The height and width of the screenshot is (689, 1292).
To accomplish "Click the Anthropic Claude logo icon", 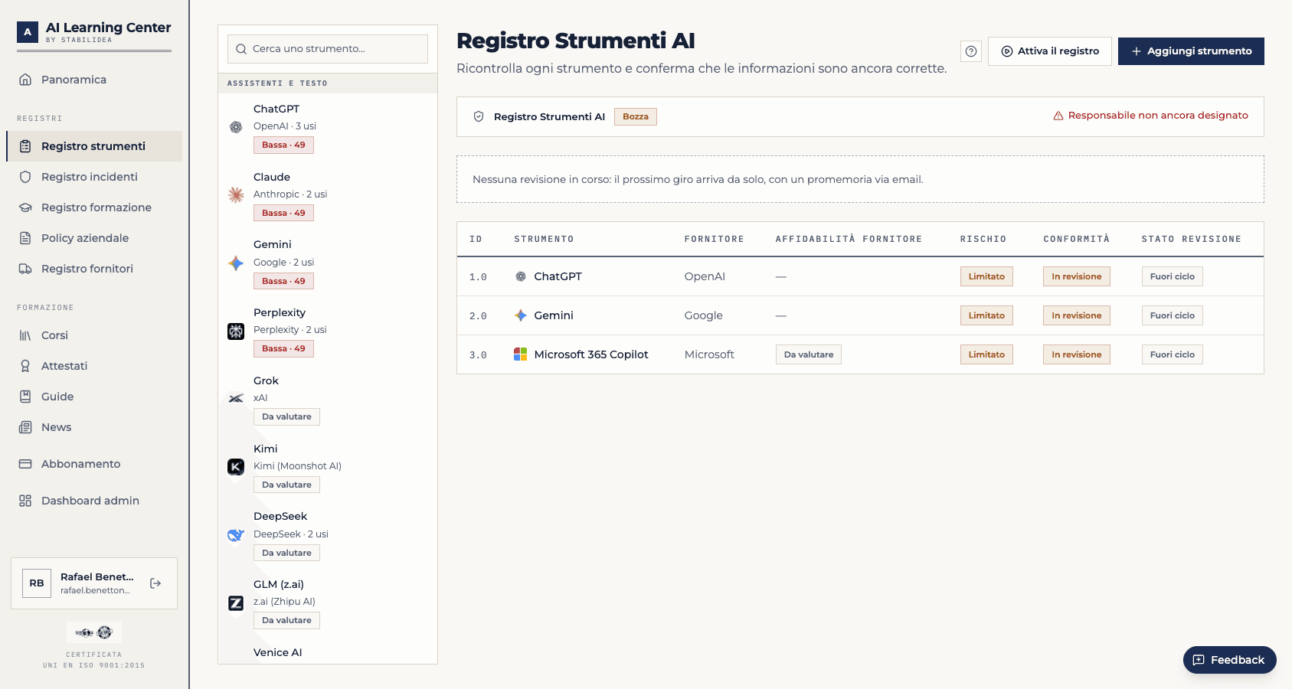I will point(236,195).
